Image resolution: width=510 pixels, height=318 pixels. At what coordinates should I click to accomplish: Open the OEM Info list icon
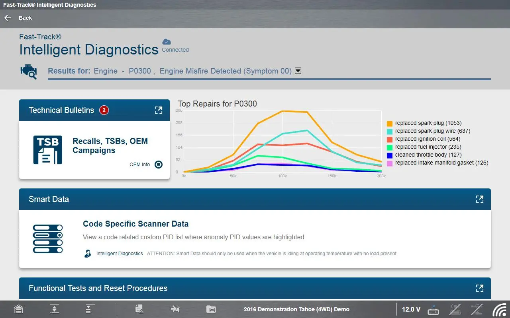[x=159, y=165]
